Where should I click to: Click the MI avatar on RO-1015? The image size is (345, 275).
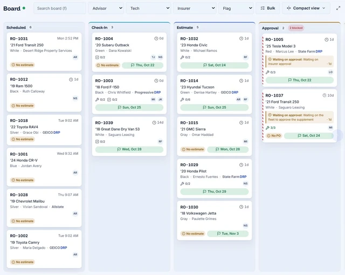tap(246, 141)
